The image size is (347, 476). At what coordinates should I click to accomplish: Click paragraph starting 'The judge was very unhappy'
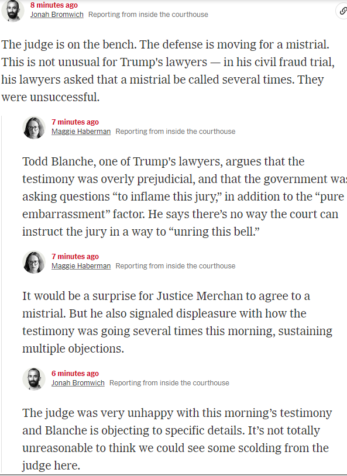(177, 439)
